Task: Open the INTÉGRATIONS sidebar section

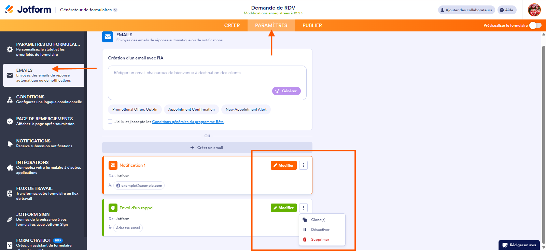Action: (x=43, y=167)
